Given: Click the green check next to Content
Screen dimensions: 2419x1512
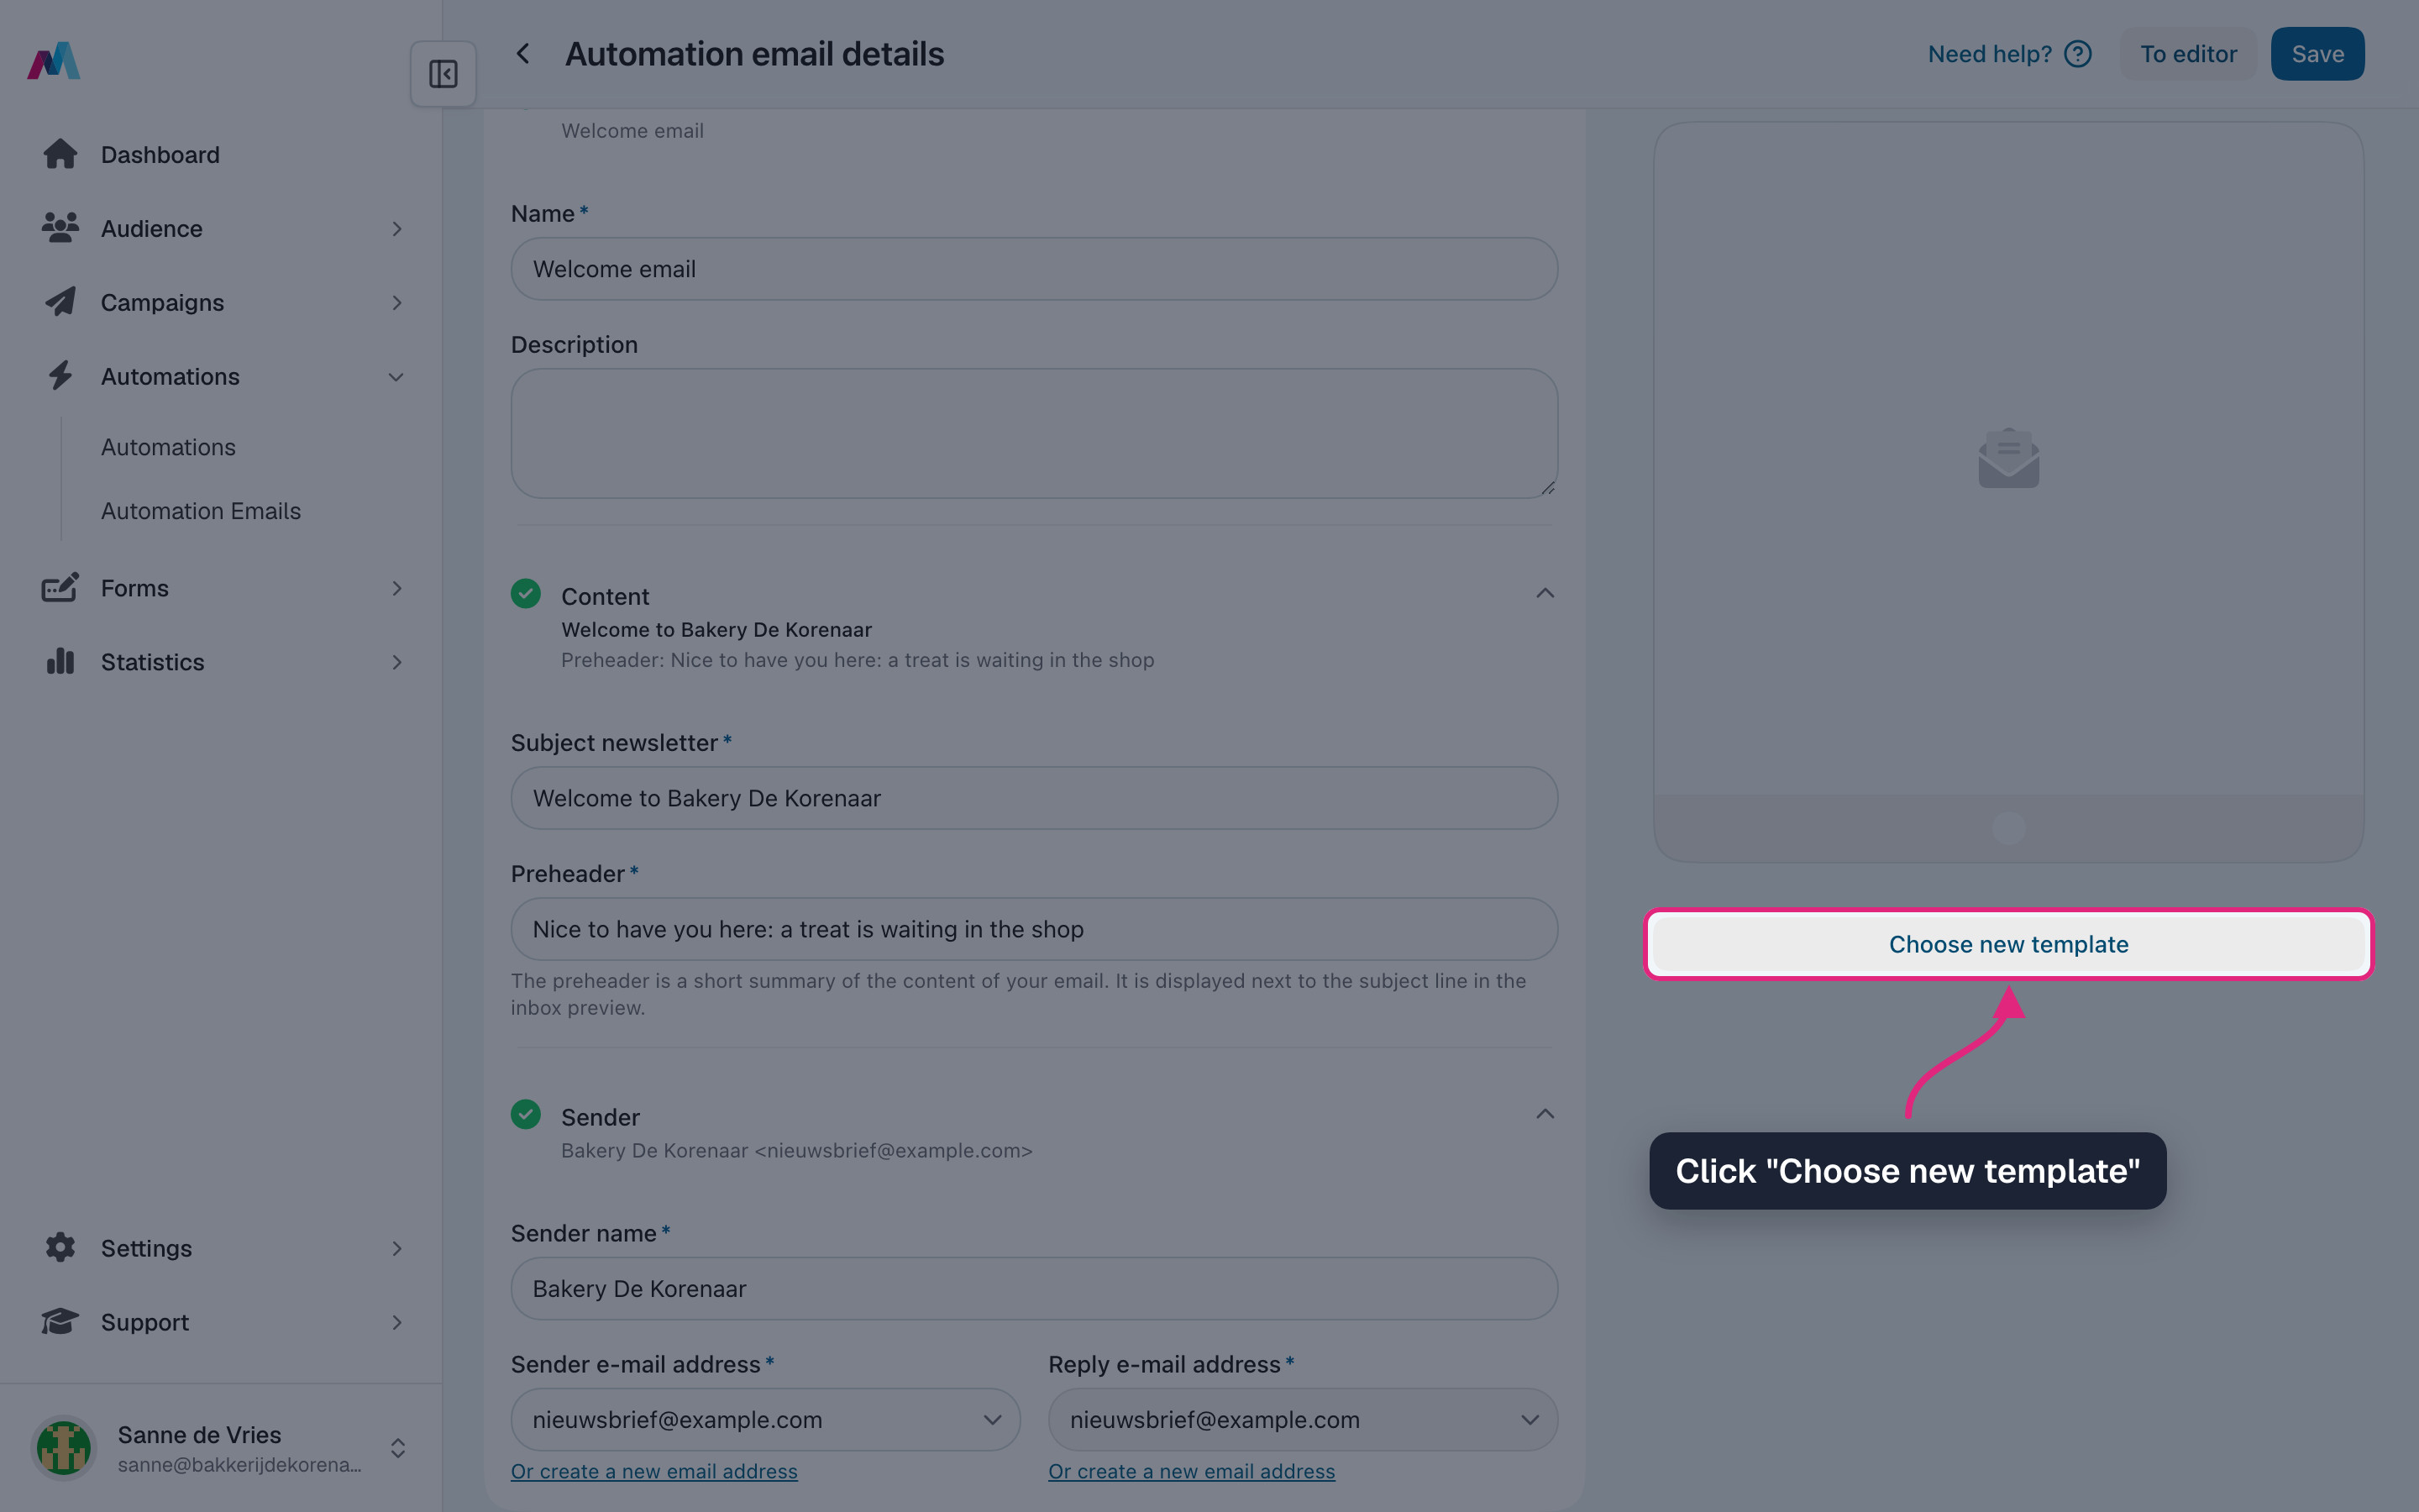Looking at the screenshot, I should (526, 594).
